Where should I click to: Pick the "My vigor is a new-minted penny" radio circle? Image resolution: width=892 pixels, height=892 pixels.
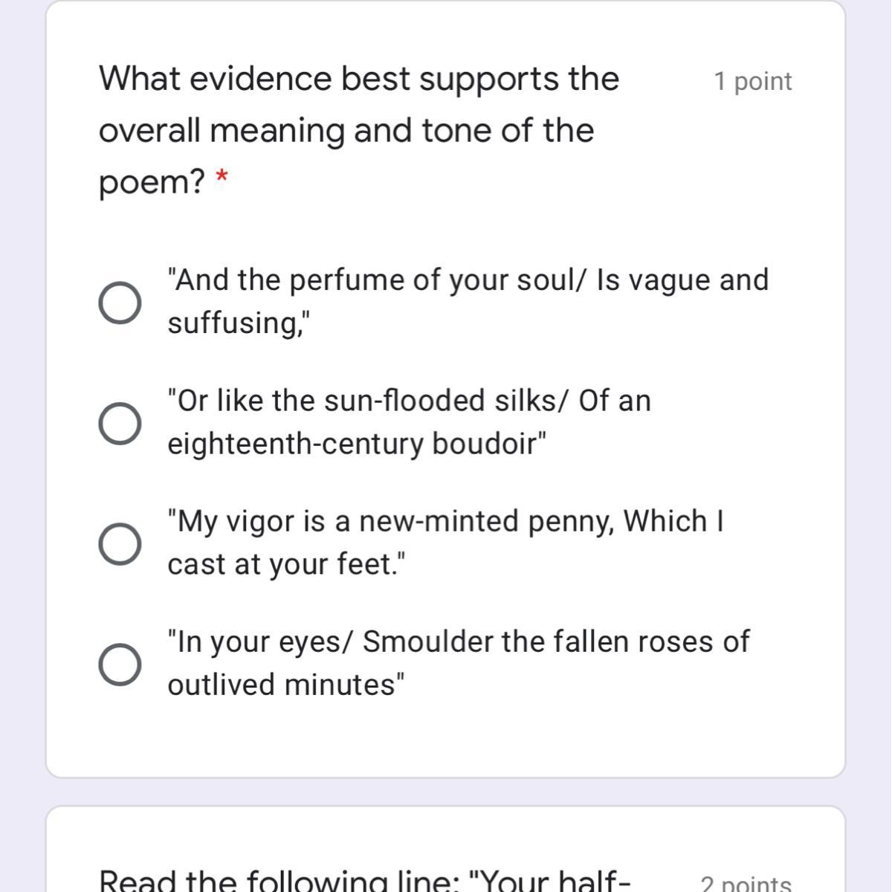(x=120, y=543)
